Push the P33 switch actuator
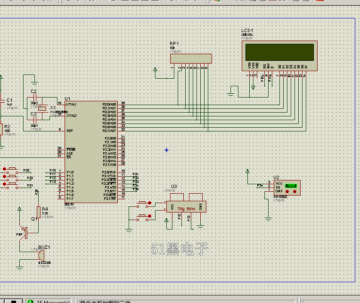Screen dimensions: 360x303 (x=12, y=169)
